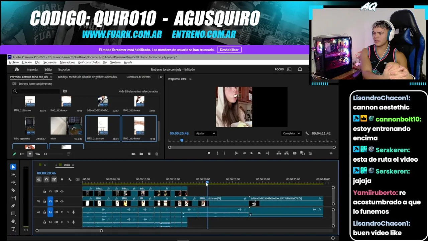This screenshot has height=241, width=428.
Task: Click the Extract button
Action: tap(287, 153)
